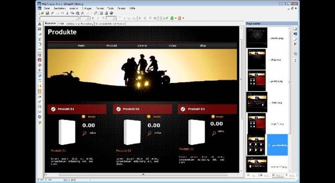Click the paste clipboard toolbar icon
Viewport: 335px width, 183px height.
point(77,13)
